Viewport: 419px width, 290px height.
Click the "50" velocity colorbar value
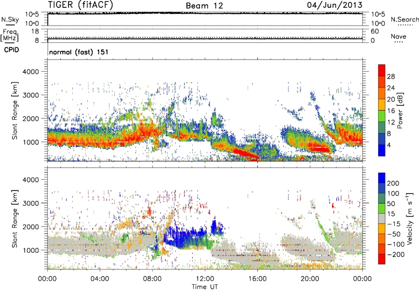point(391,204)
